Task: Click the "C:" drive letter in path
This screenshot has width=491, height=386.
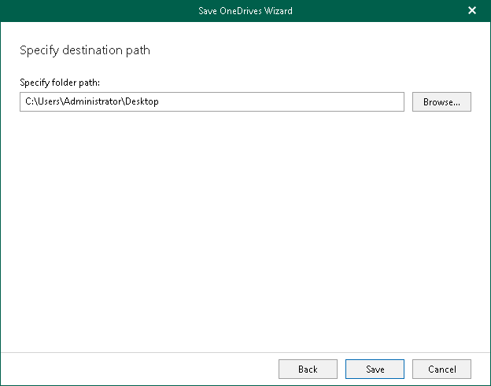Action: coord(29,102)
